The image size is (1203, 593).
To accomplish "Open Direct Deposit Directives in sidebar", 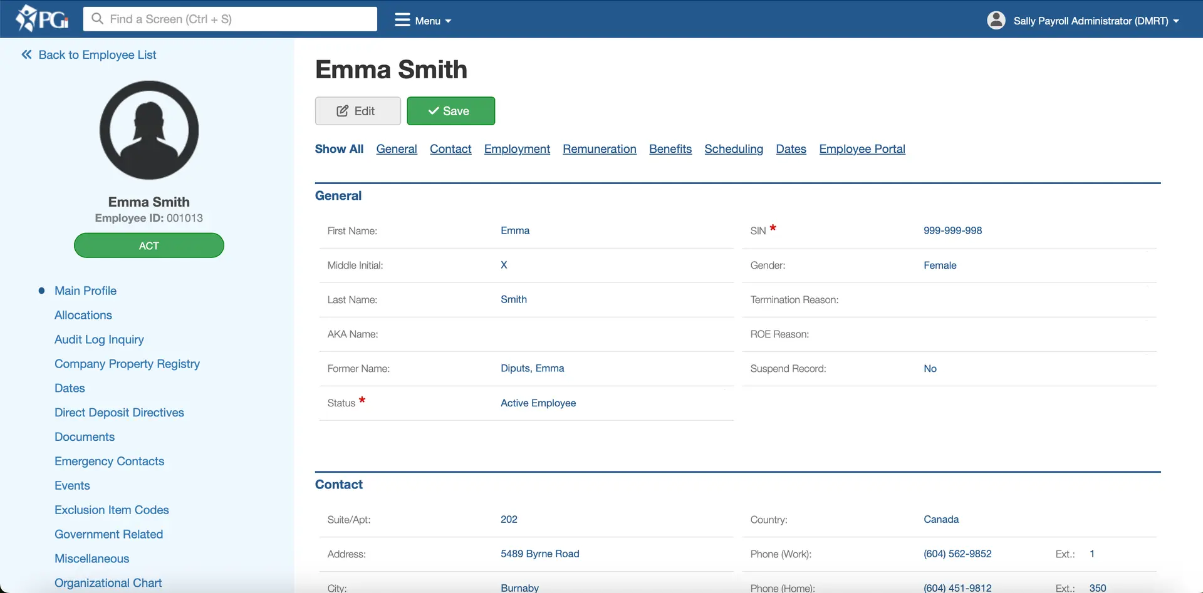I will [119, 413].
